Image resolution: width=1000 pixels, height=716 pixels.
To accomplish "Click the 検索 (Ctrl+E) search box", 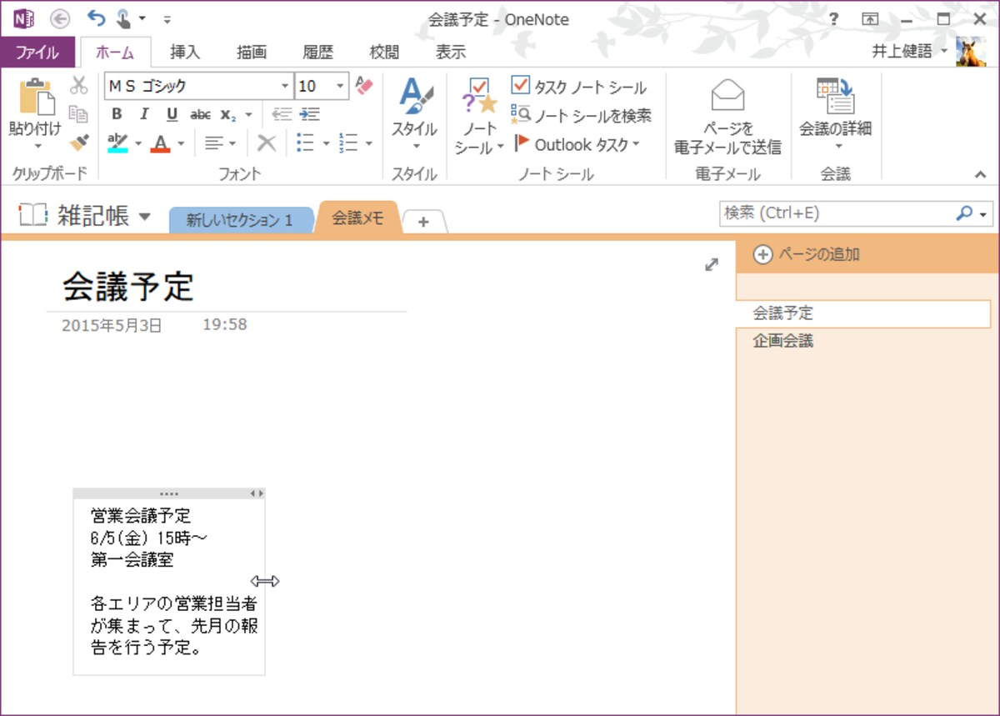I will [835, 213].
